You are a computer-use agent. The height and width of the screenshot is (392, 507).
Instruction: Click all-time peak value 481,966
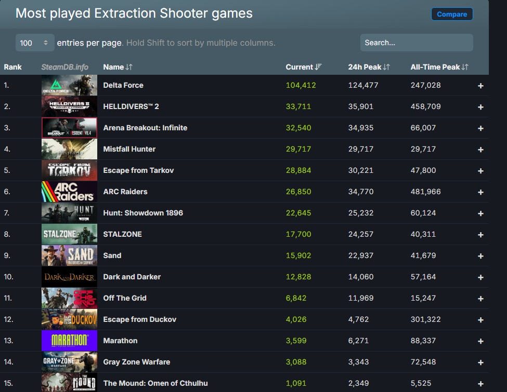(425, 192)
